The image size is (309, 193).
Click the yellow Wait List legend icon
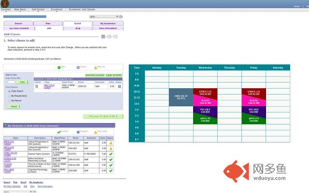(96, 68)
